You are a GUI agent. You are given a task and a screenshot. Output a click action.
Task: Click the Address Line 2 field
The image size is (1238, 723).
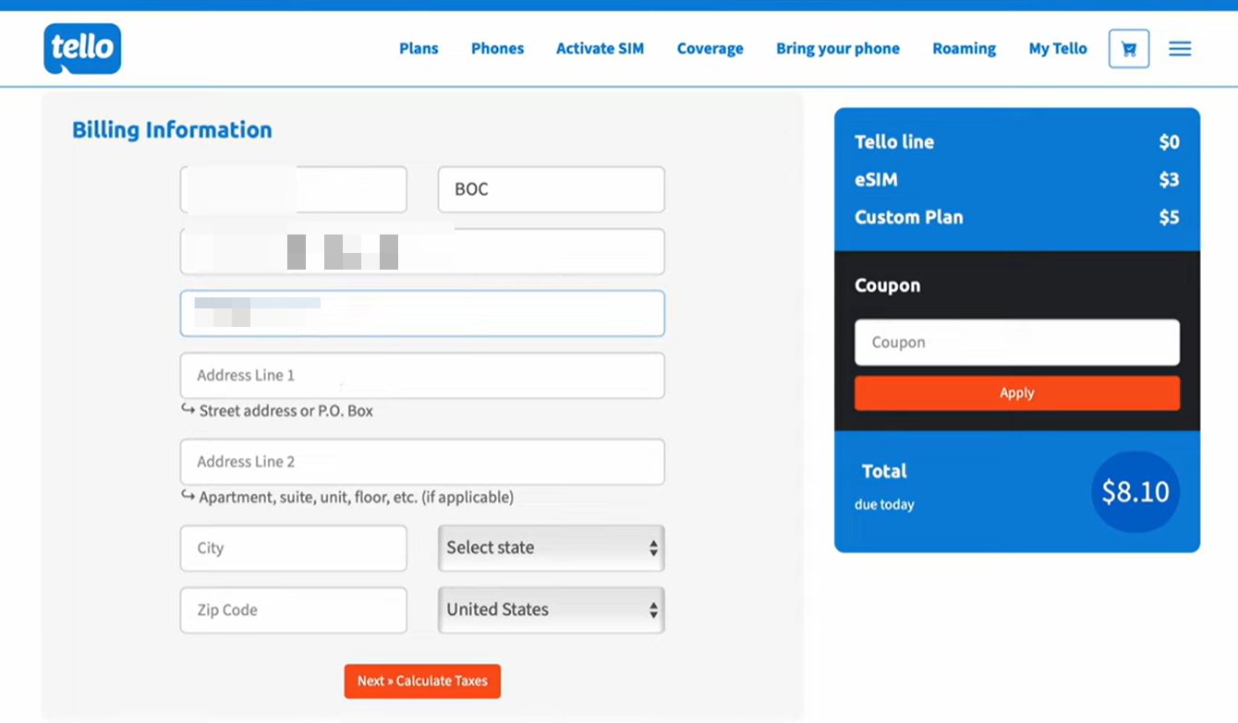pos(422,462)
